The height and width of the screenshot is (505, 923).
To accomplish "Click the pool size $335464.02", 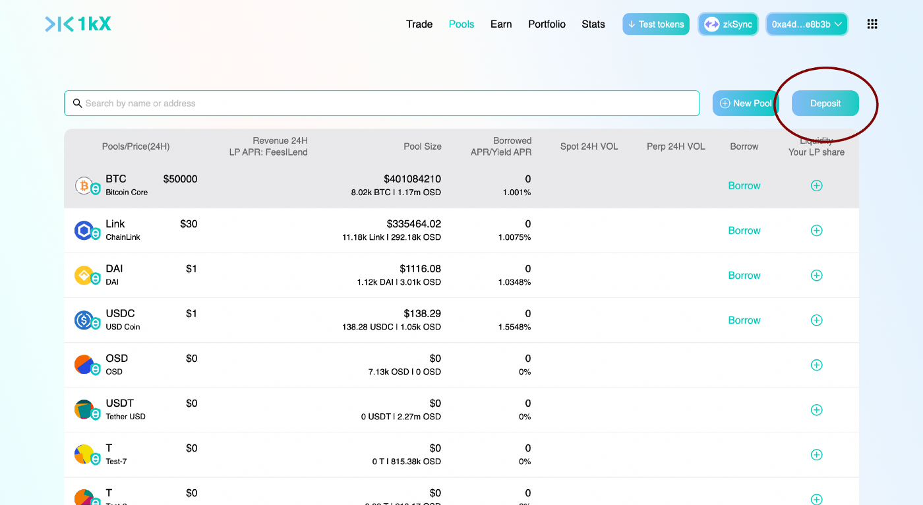I will 414,224.
